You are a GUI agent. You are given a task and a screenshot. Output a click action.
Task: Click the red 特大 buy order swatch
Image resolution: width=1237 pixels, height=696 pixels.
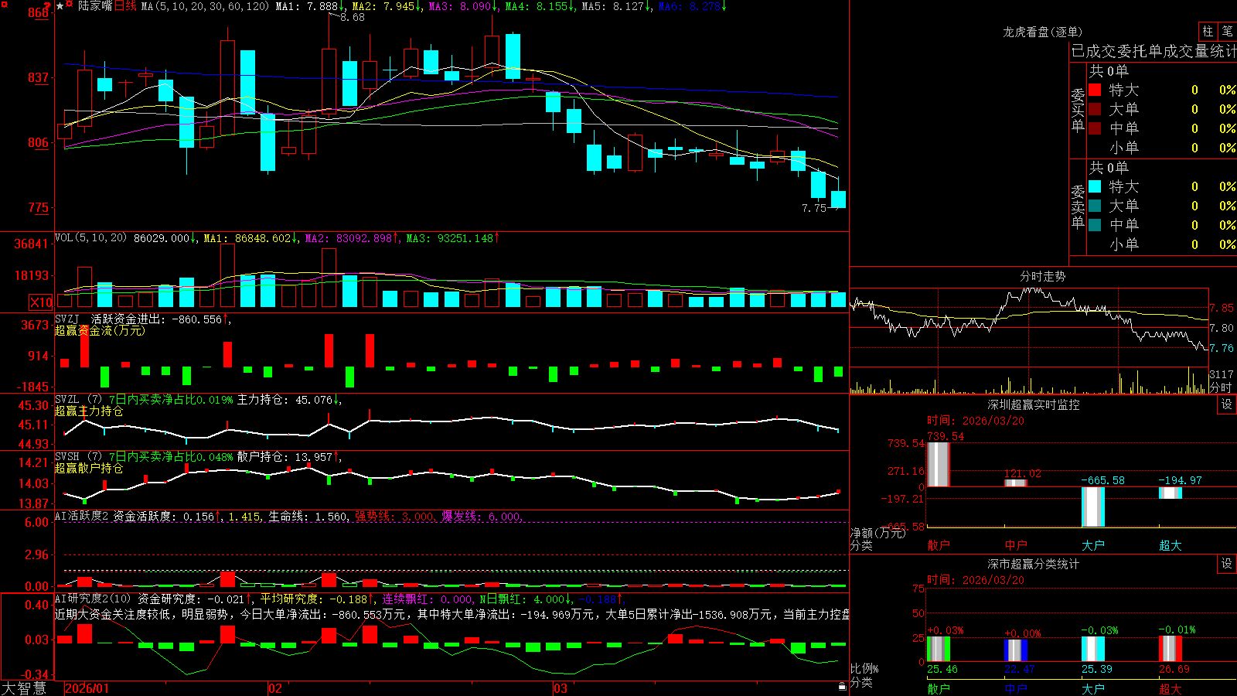[1095, 90]
